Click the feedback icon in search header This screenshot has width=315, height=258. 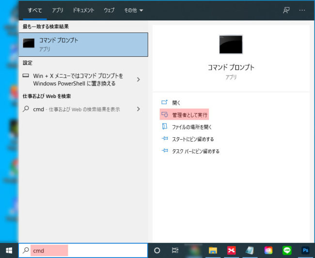point(286,10)
